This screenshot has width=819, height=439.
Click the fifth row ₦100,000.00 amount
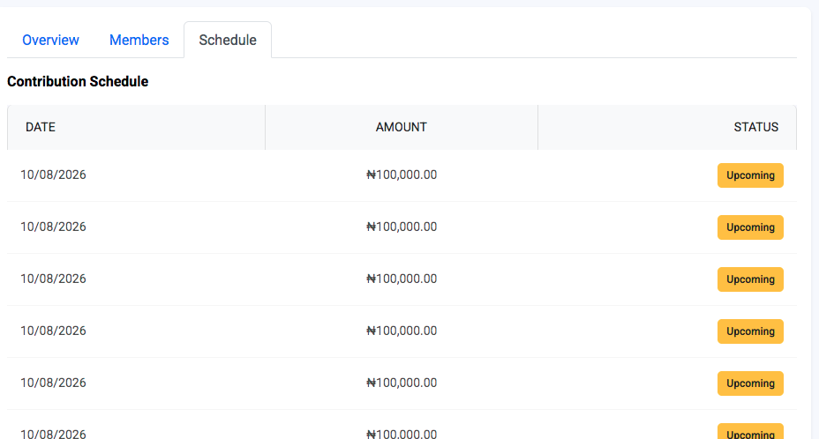402,383
